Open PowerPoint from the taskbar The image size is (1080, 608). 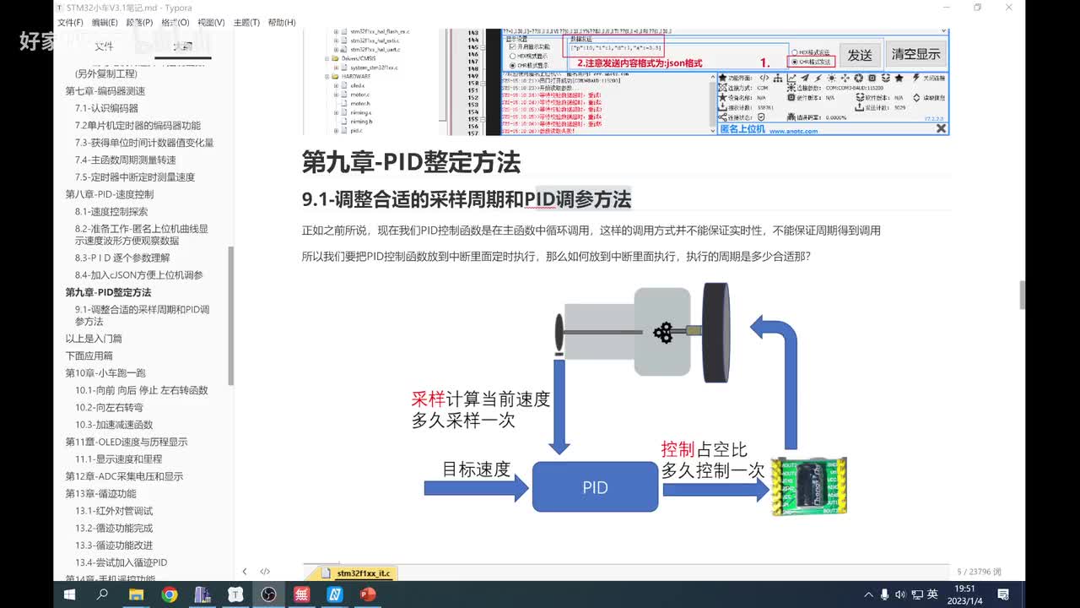pos(367,594)
